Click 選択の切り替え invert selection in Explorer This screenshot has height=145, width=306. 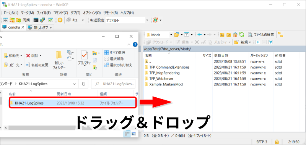[118, 65]
